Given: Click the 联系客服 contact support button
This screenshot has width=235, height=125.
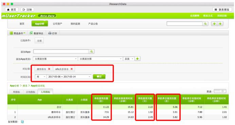Looking at the screenshot, I should coord(222,9).
